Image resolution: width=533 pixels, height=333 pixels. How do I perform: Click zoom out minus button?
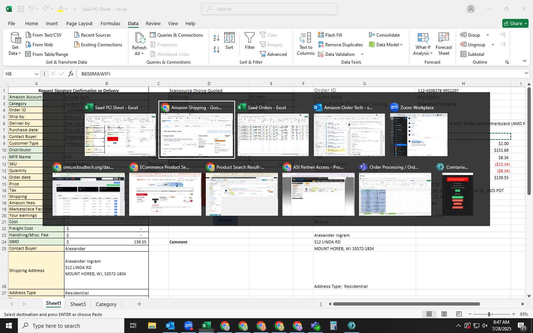coord(470,314)
